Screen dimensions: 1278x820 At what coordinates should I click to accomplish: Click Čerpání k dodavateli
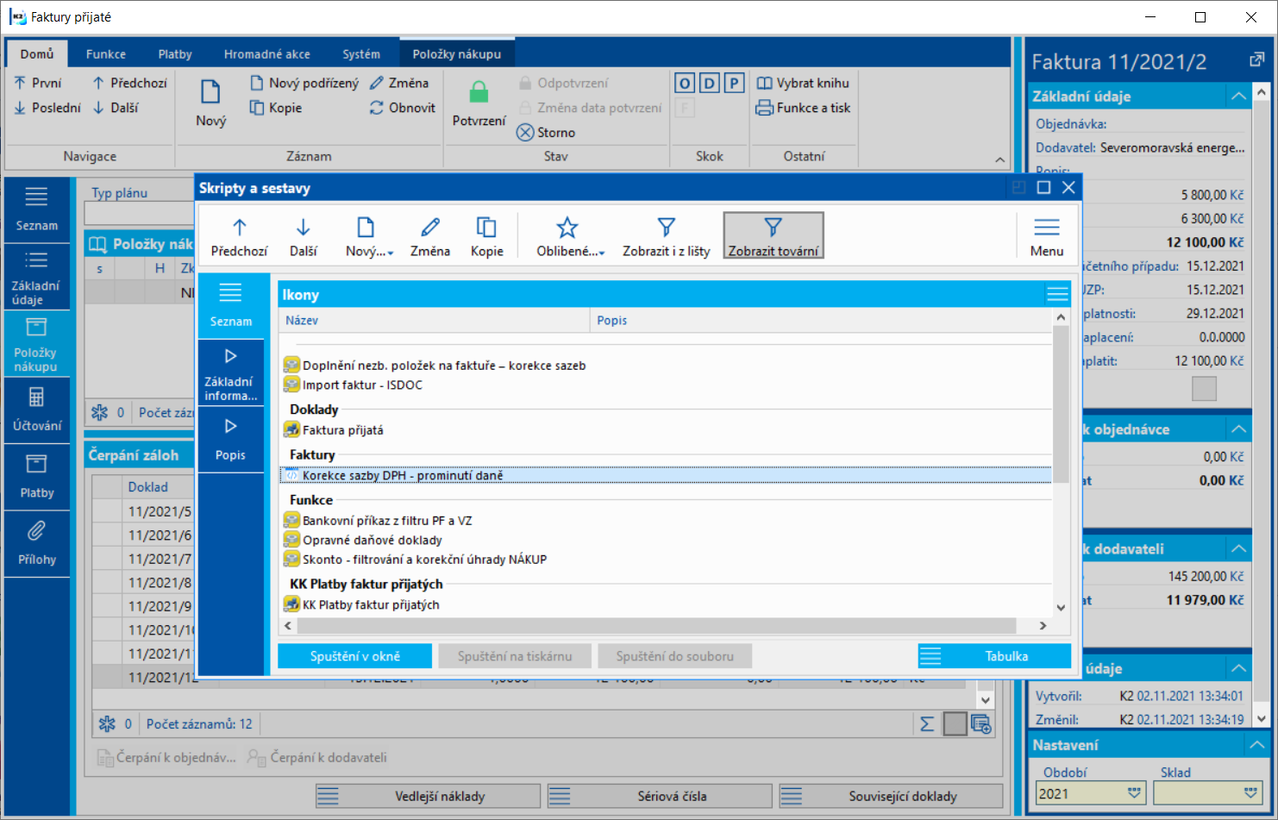[317, 758]
